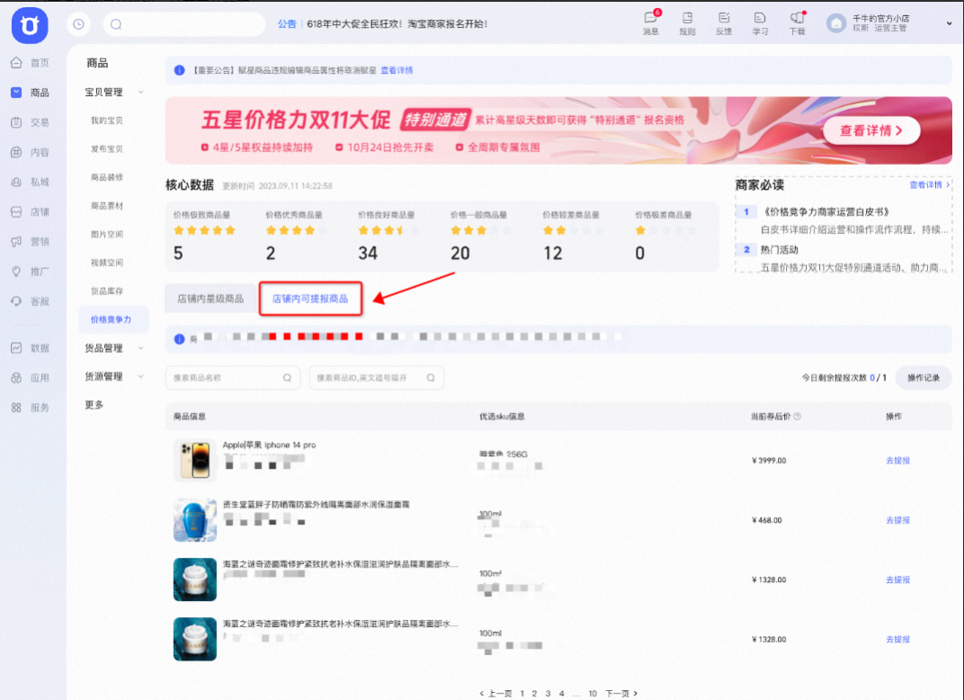964x700 pixels.
Task: Click 商家必读 查看详情 link
Action: [929, 184]
